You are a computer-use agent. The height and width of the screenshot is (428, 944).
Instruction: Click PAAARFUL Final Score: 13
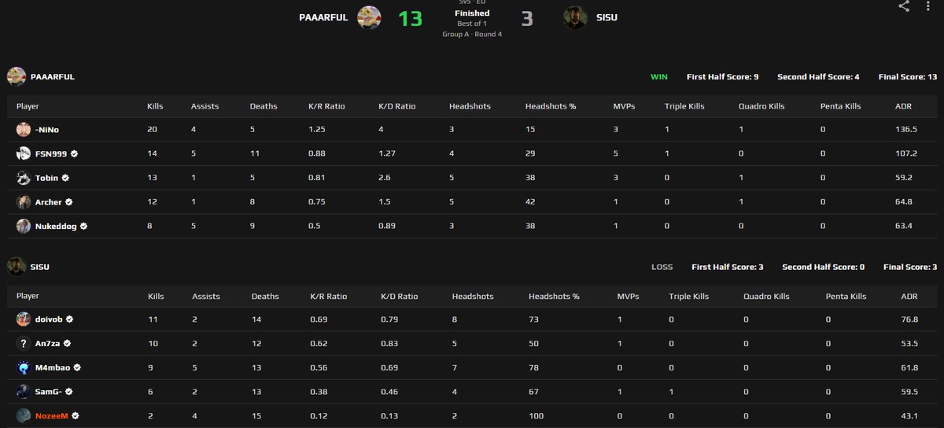tap(908, 77)
